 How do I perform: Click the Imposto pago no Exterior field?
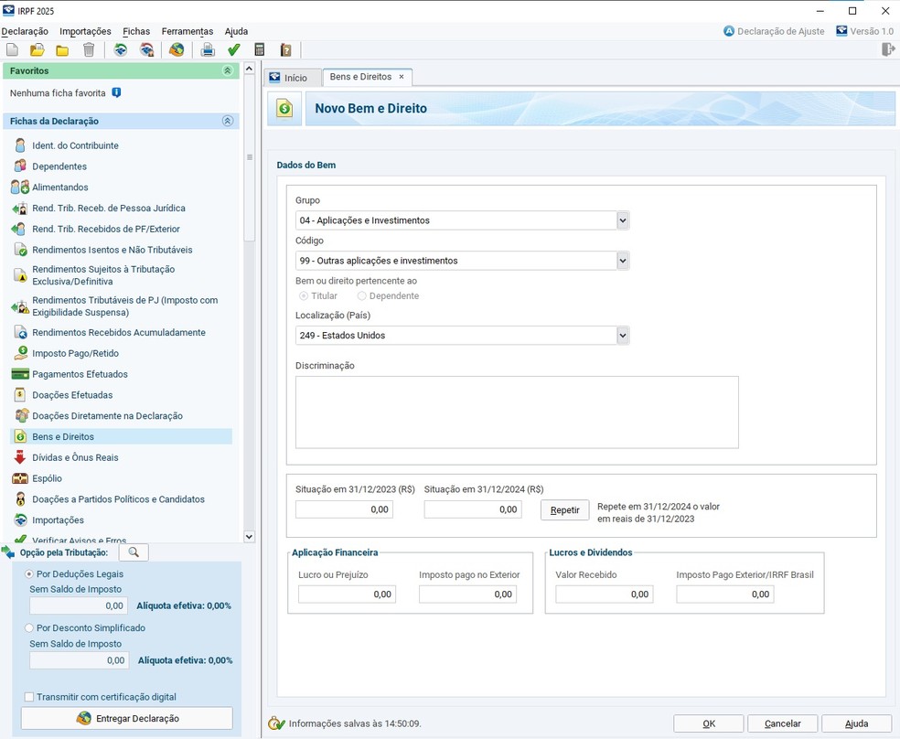click(467, 594)
